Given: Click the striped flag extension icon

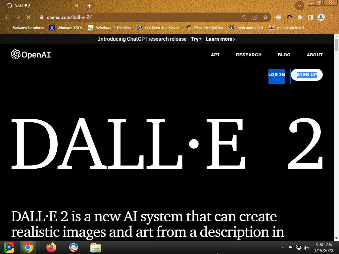Looking at the screenshot, I should [279, 17].
